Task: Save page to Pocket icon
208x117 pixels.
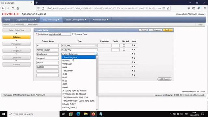Action: [164, 8]
